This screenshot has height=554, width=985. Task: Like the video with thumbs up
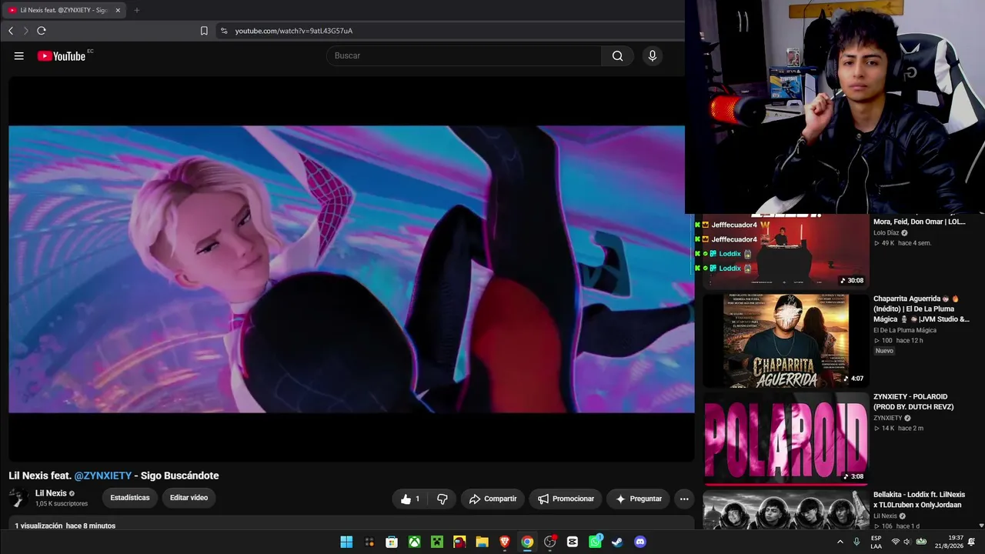click(x=412, y=499)
